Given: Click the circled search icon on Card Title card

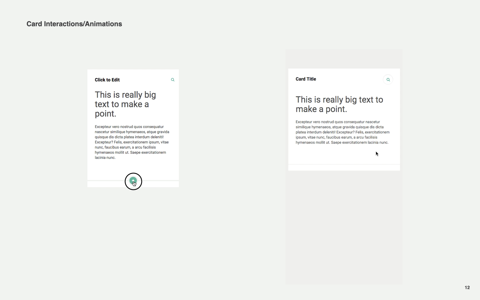Looking at the screenshot, I should click(x=388, y=80).
